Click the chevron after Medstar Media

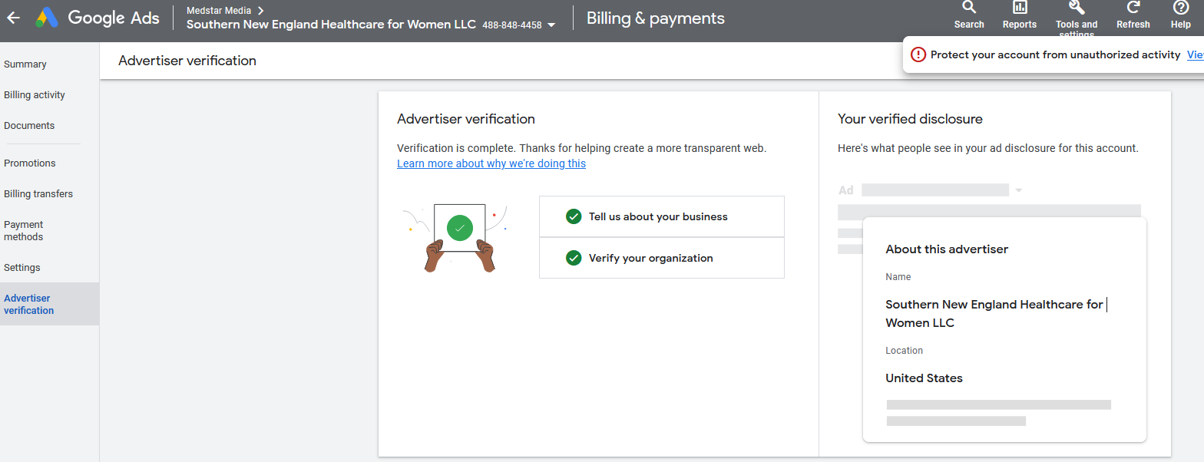pos(261,10)
